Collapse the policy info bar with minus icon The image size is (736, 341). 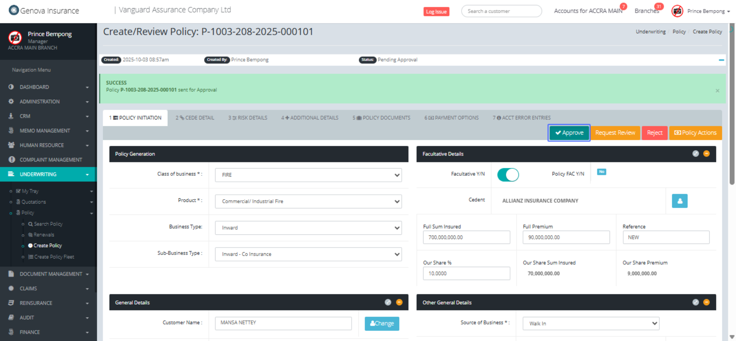point(721,60)
